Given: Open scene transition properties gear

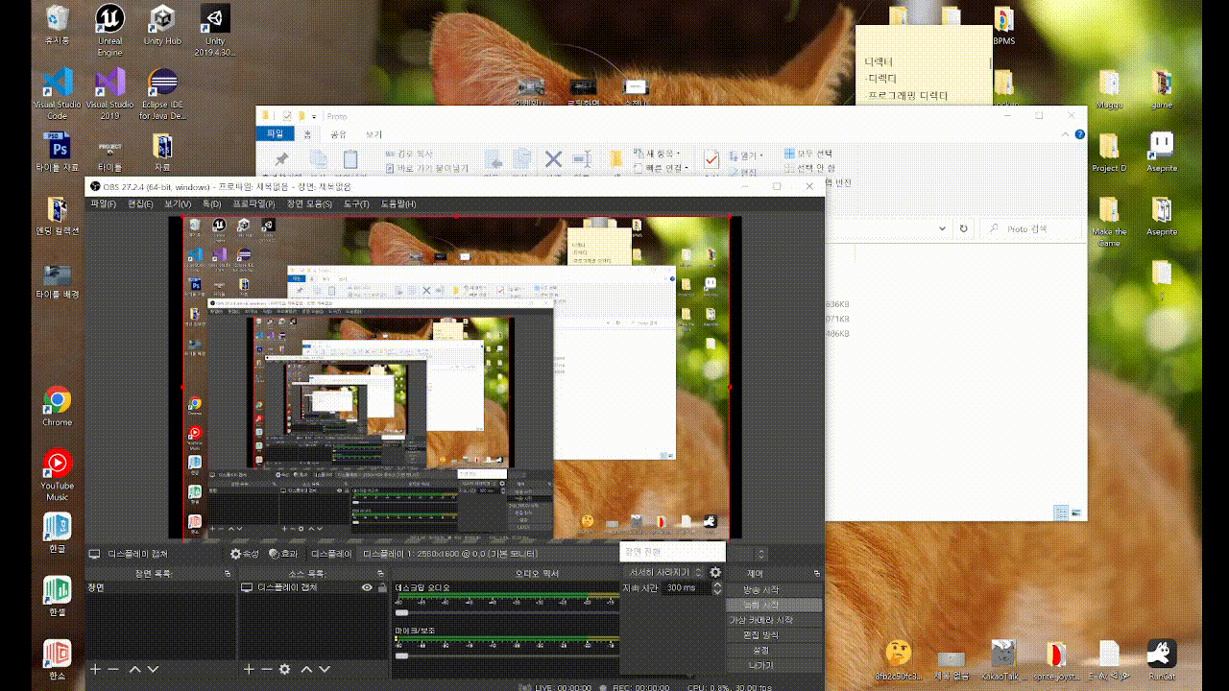Looking at the screenshot, I should (x=715, y=572).
